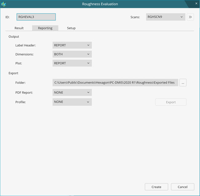Screen dimensions: 200x196
Task: Expand the Profile dropdown set to NONE
Action: coord(72,102)
